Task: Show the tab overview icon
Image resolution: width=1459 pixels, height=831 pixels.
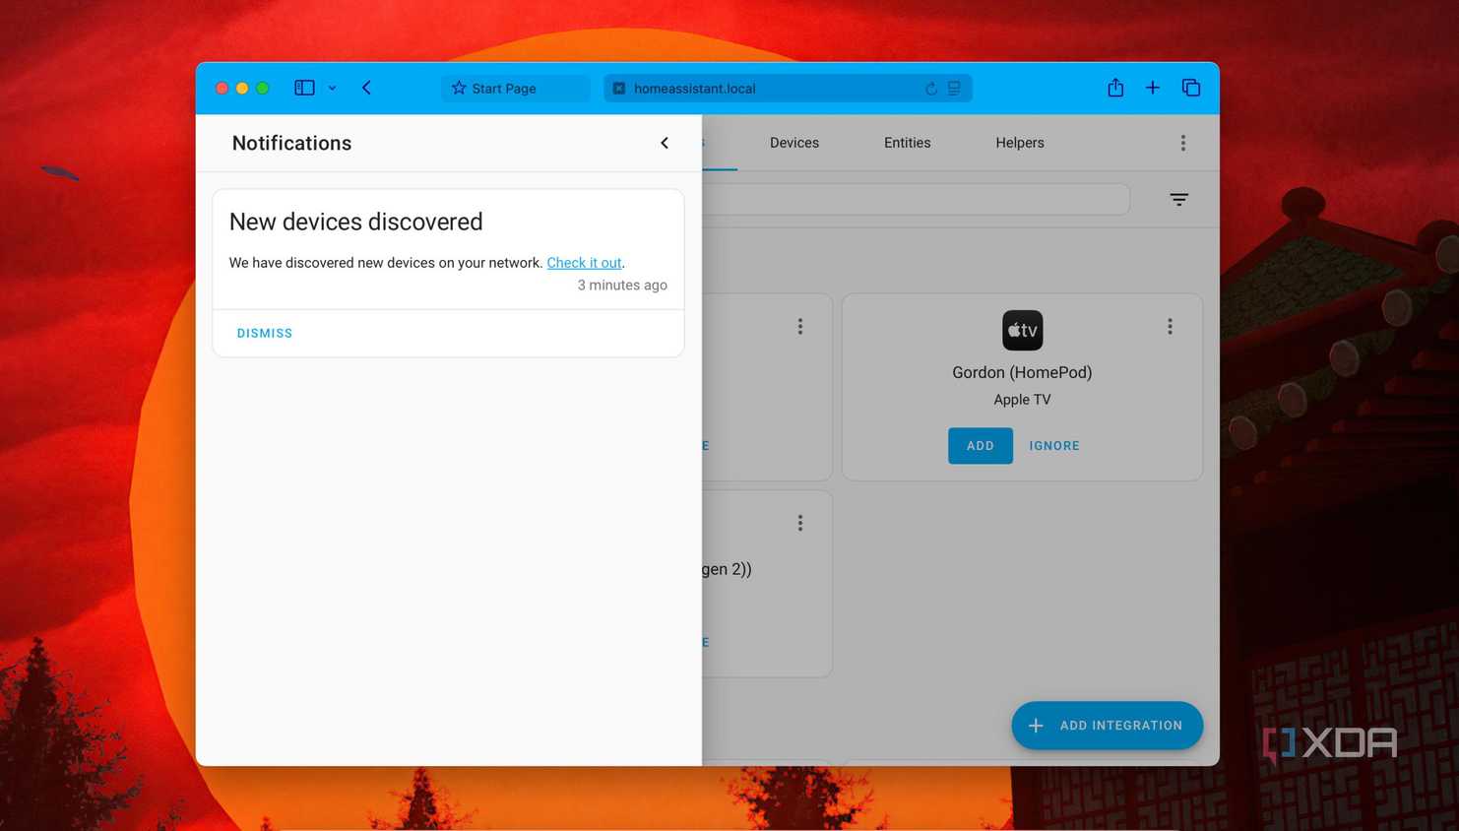Action: [1191, 88]
